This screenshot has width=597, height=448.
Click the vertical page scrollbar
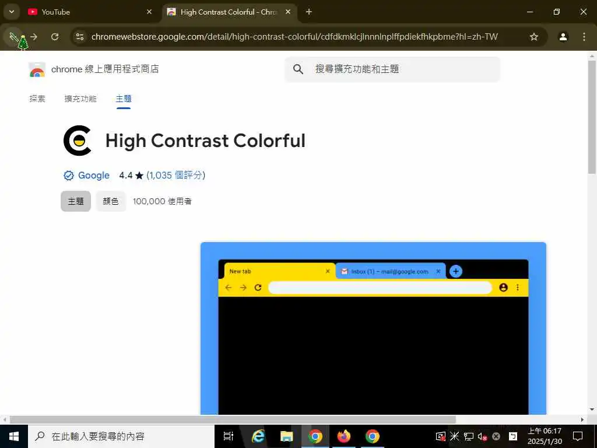(x=592, y=117)
